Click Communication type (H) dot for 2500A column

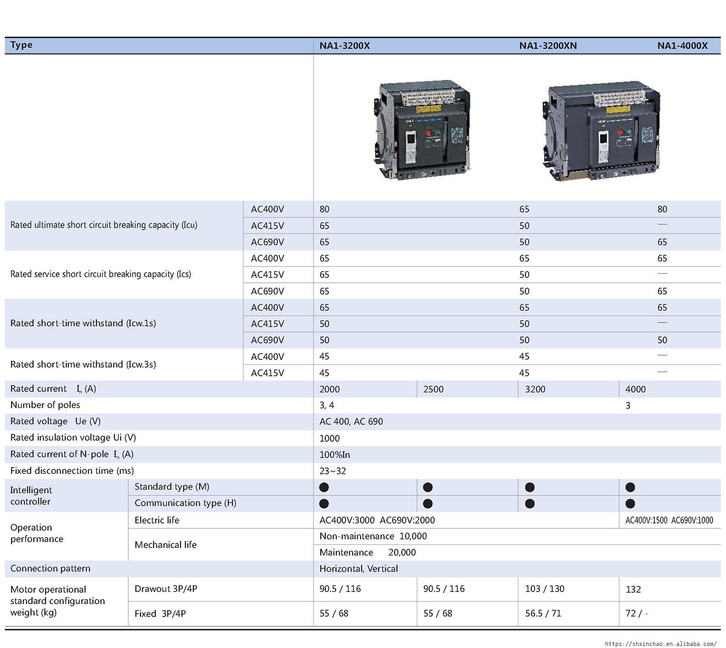pyautogui.click(x=428, y=504)
